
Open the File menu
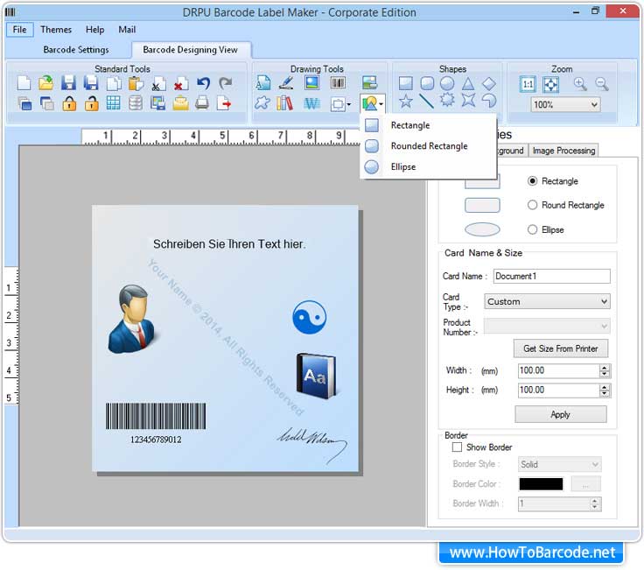coord(19,30)
